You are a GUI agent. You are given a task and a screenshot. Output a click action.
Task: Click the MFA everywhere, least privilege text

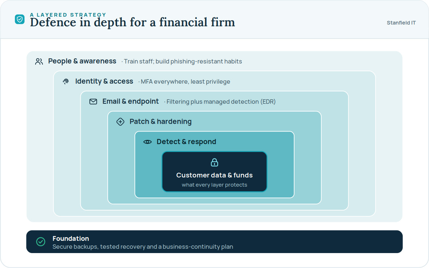[185, 81]
